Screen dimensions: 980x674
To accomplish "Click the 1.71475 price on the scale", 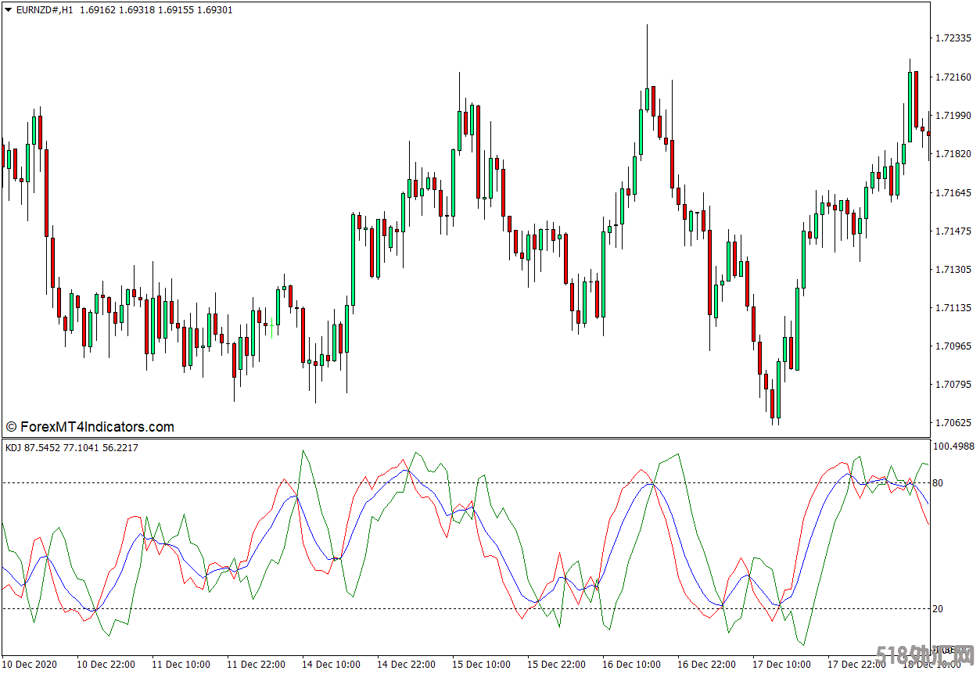I will point(952,231).
